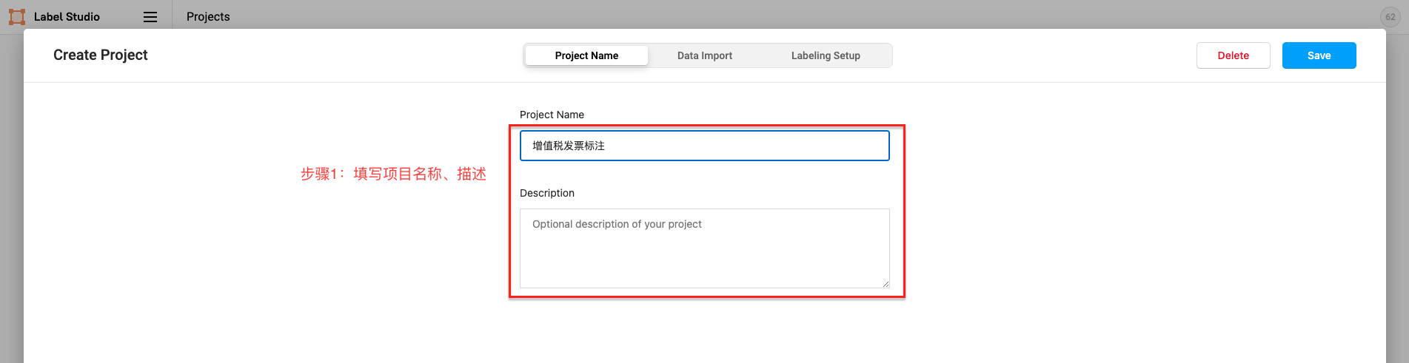Screen dimensions: 1409x363
Task: Click the 增值税发票标注 text in the name field
Action: 569,146
